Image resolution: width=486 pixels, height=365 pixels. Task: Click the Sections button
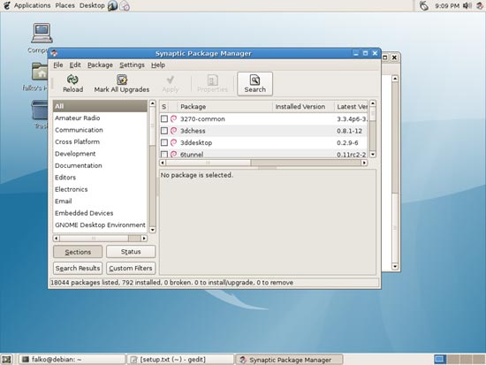coord(78,252)
